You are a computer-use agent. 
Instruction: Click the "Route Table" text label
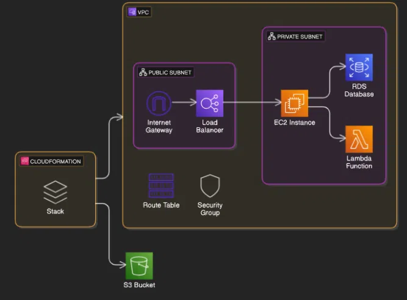coord(161,205)
